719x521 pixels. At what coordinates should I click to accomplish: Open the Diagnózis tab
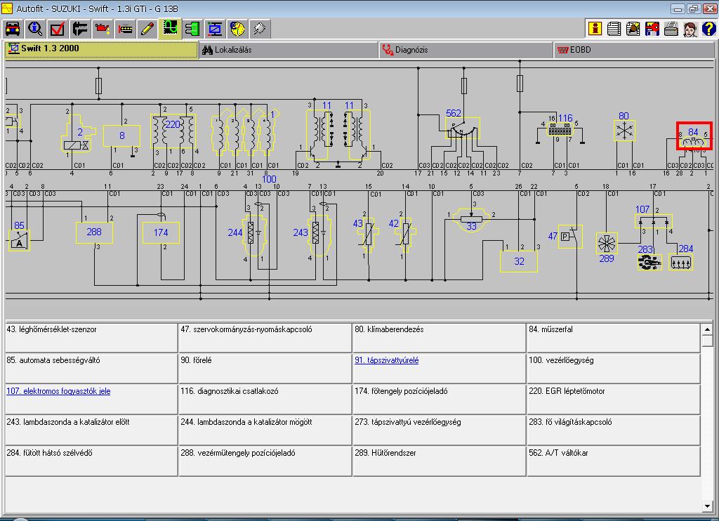tap(466, 50)
